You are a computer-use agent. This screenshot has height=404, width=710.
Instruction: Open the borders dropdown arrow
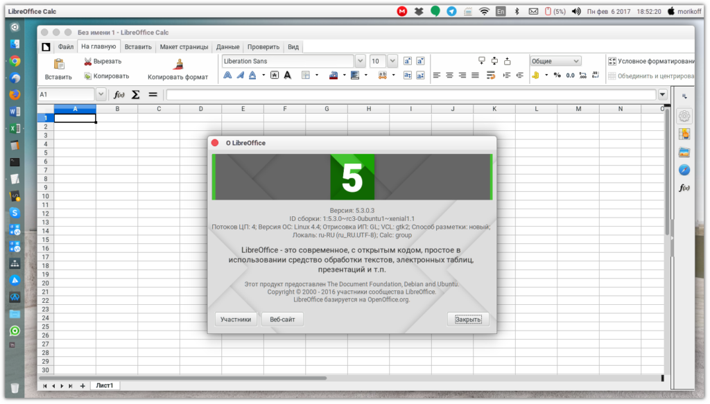coord(316,76)
